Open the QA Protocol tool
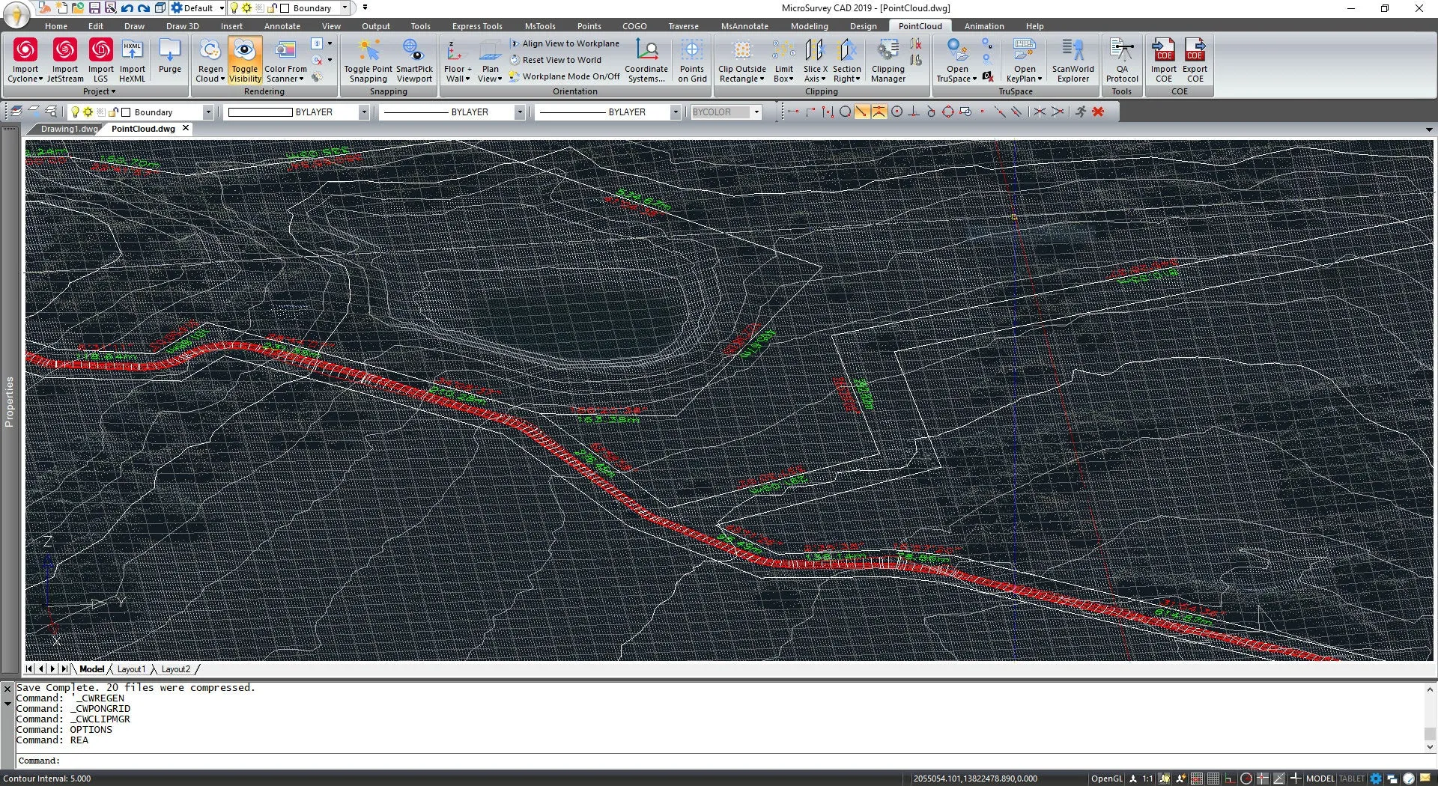 pos(1121,60)
